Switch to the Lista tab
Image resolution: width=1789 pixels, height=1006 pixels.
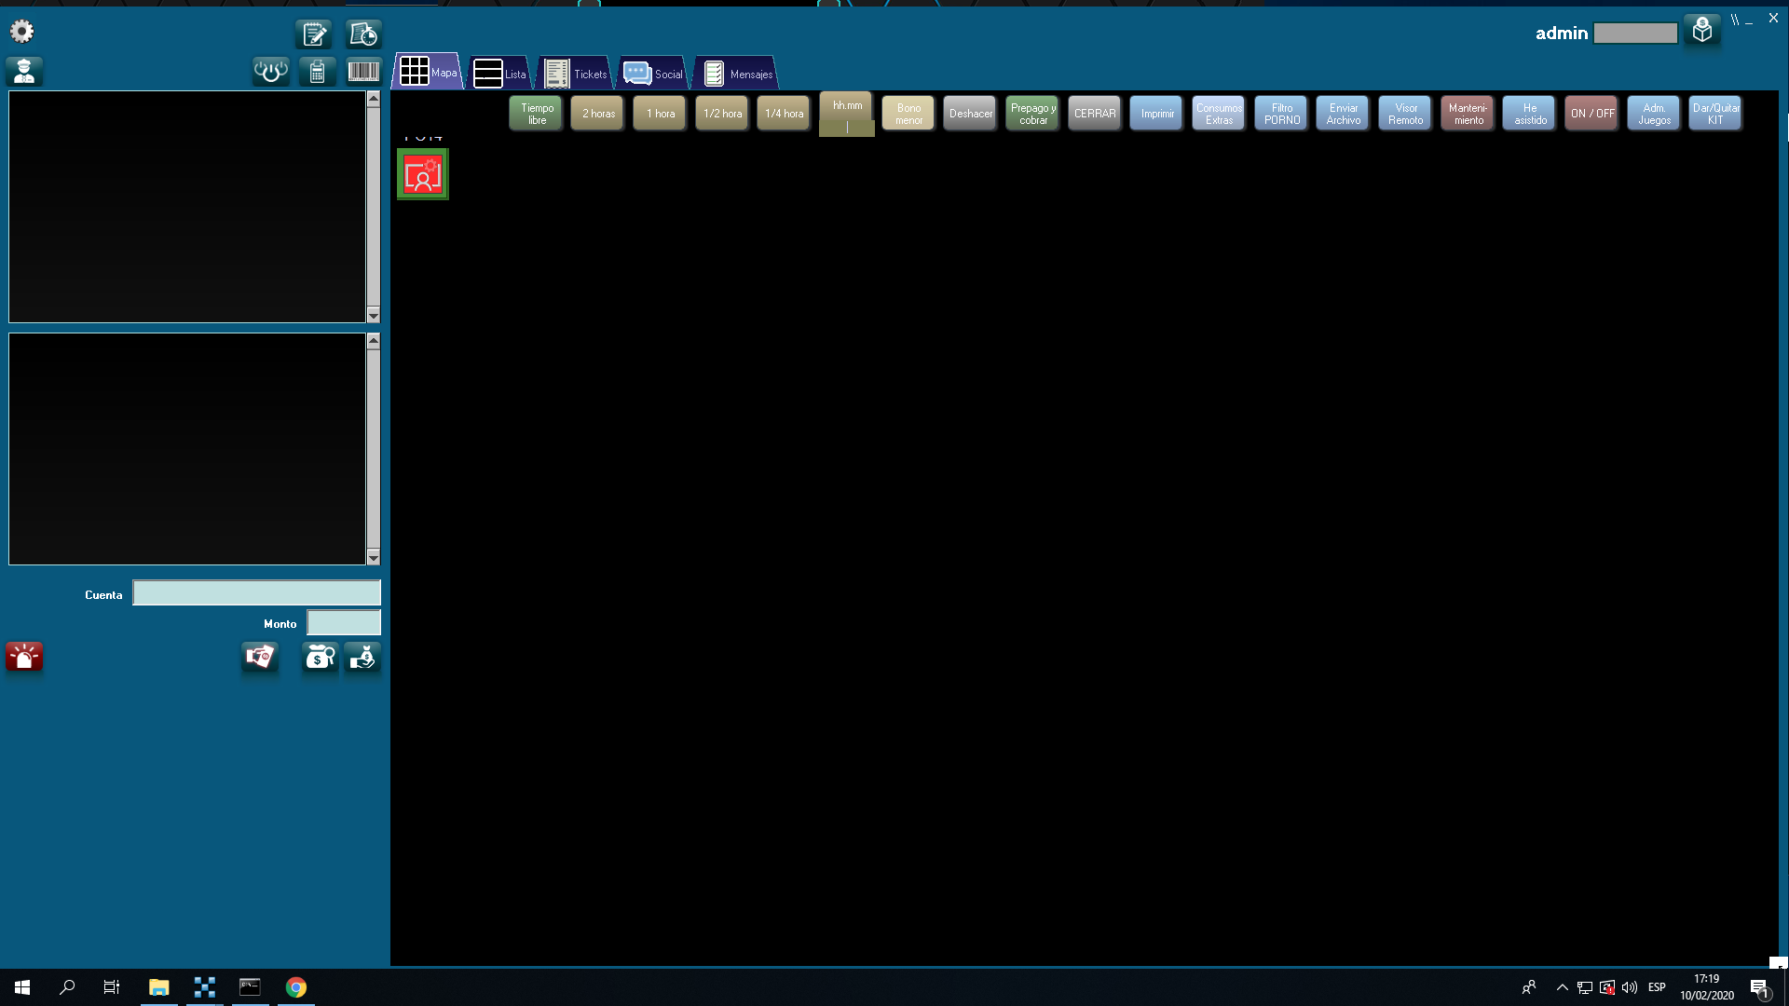click(x=500, y=73)
